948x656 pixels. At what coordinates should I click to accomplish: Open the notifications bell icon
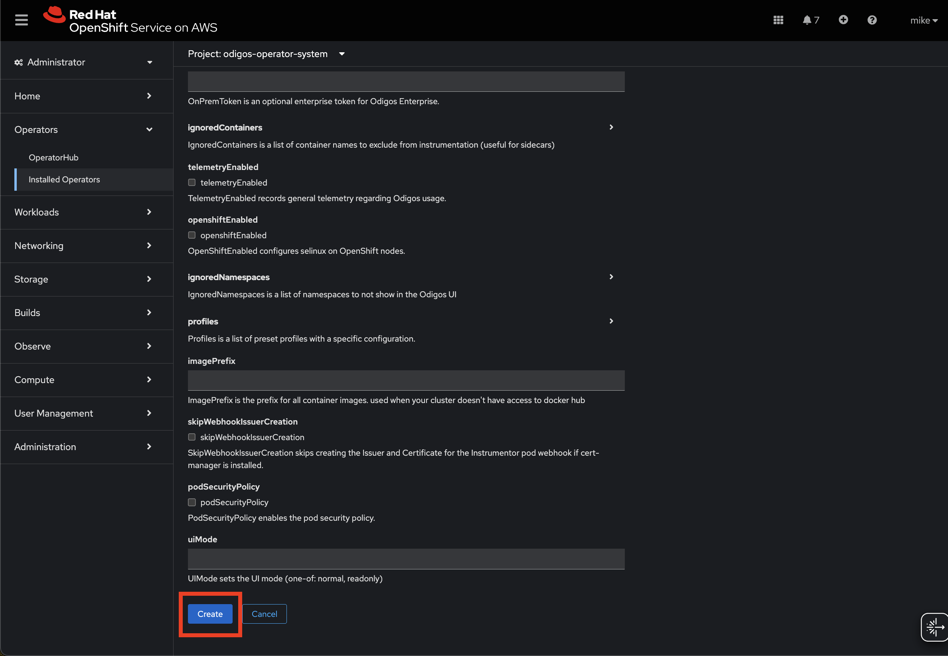pyautogui.click(x=807, y=20)
